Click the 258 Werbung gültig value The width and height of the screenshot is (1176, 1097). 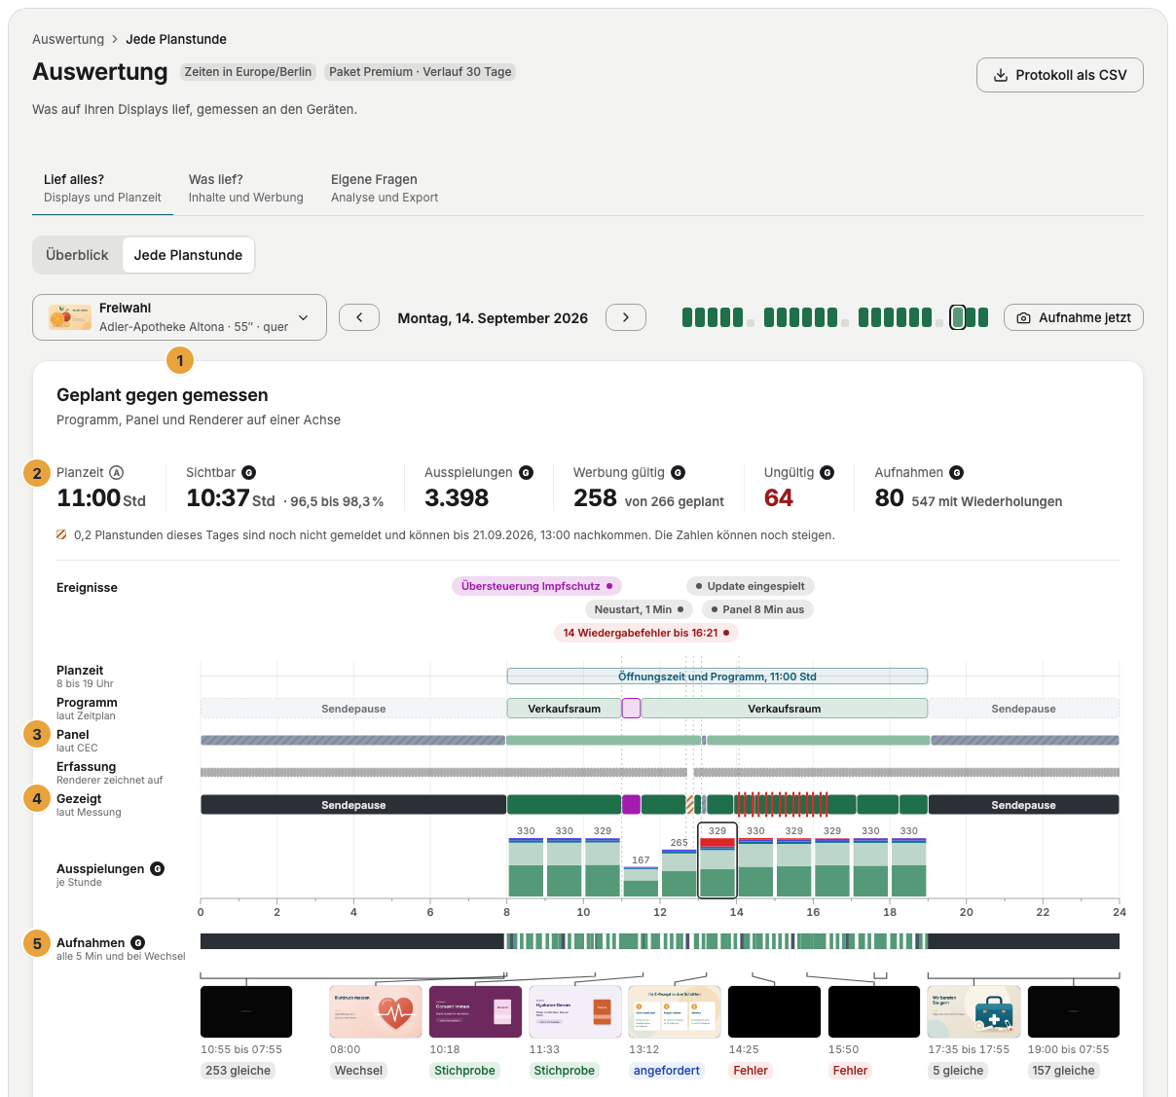click(595, 498)
